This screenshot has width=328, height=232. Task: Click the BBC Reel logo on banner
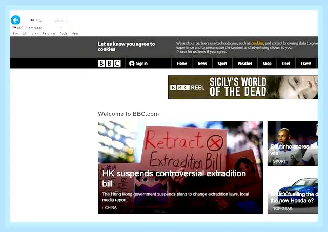pyautogui.click(x=187, y=87)
